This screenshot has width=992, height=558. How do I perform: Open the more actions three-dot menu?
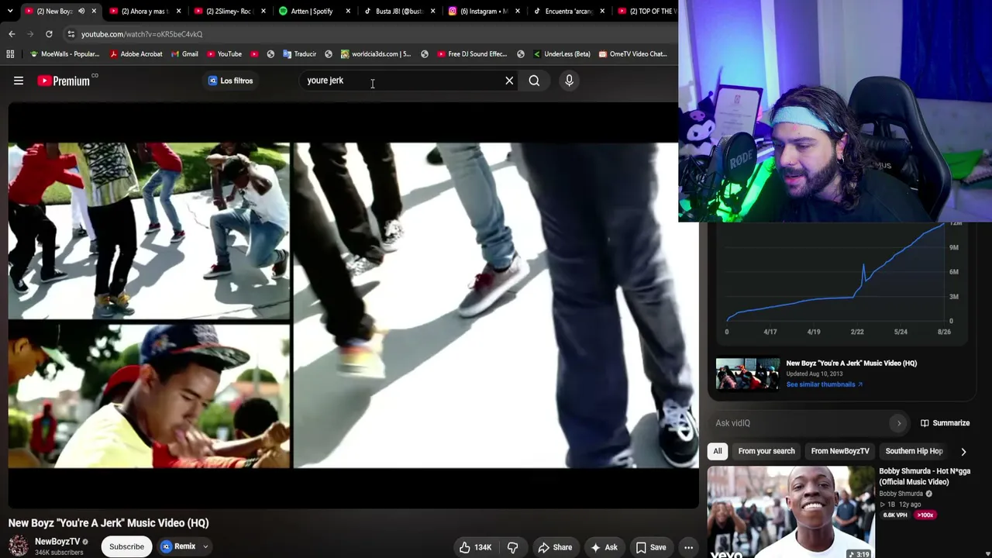coord(688,547)
